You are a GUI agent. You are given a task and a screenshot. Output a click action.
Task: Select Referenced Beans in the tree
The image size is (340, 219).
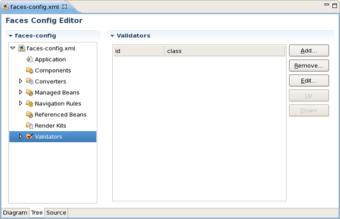coord(60,115)
